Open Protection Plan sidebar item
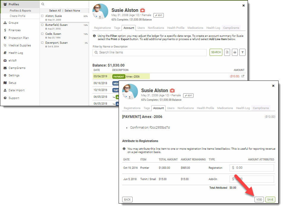 (x=18, y=38)
